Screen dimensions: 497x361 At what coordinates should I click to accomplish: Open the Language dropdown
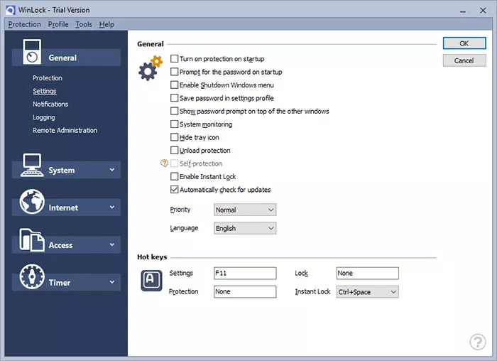coord(245,228)
